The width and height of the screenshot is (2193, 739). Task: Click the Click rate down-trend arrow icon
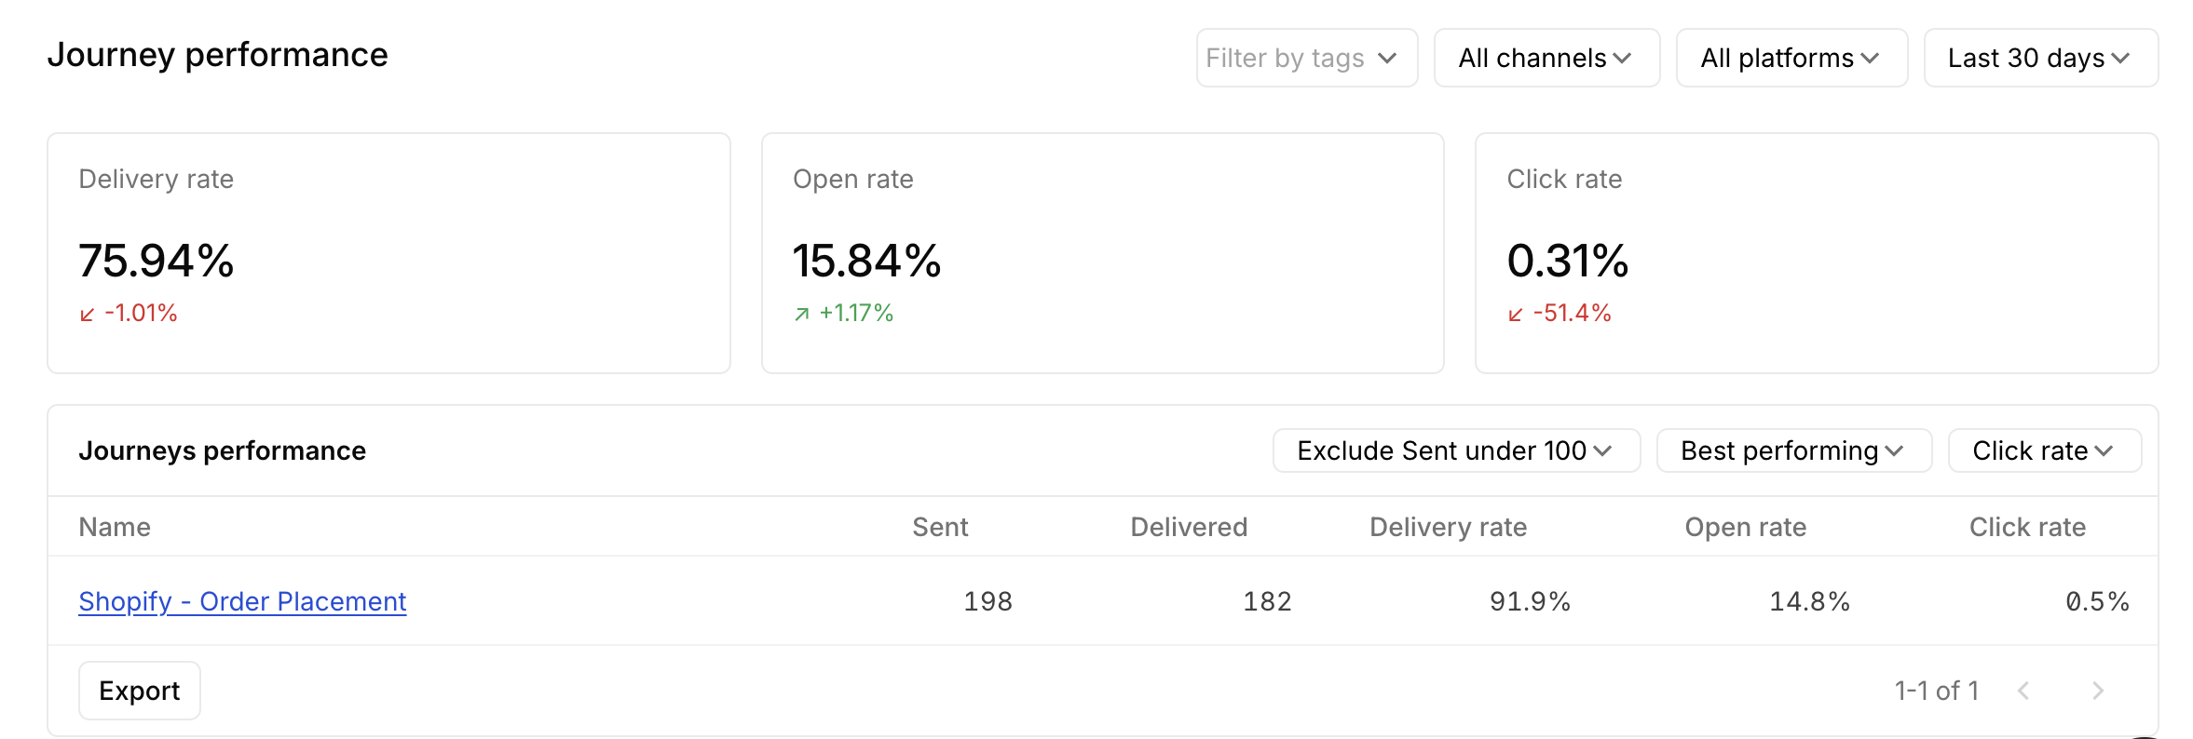click(x=1516, y=315)
